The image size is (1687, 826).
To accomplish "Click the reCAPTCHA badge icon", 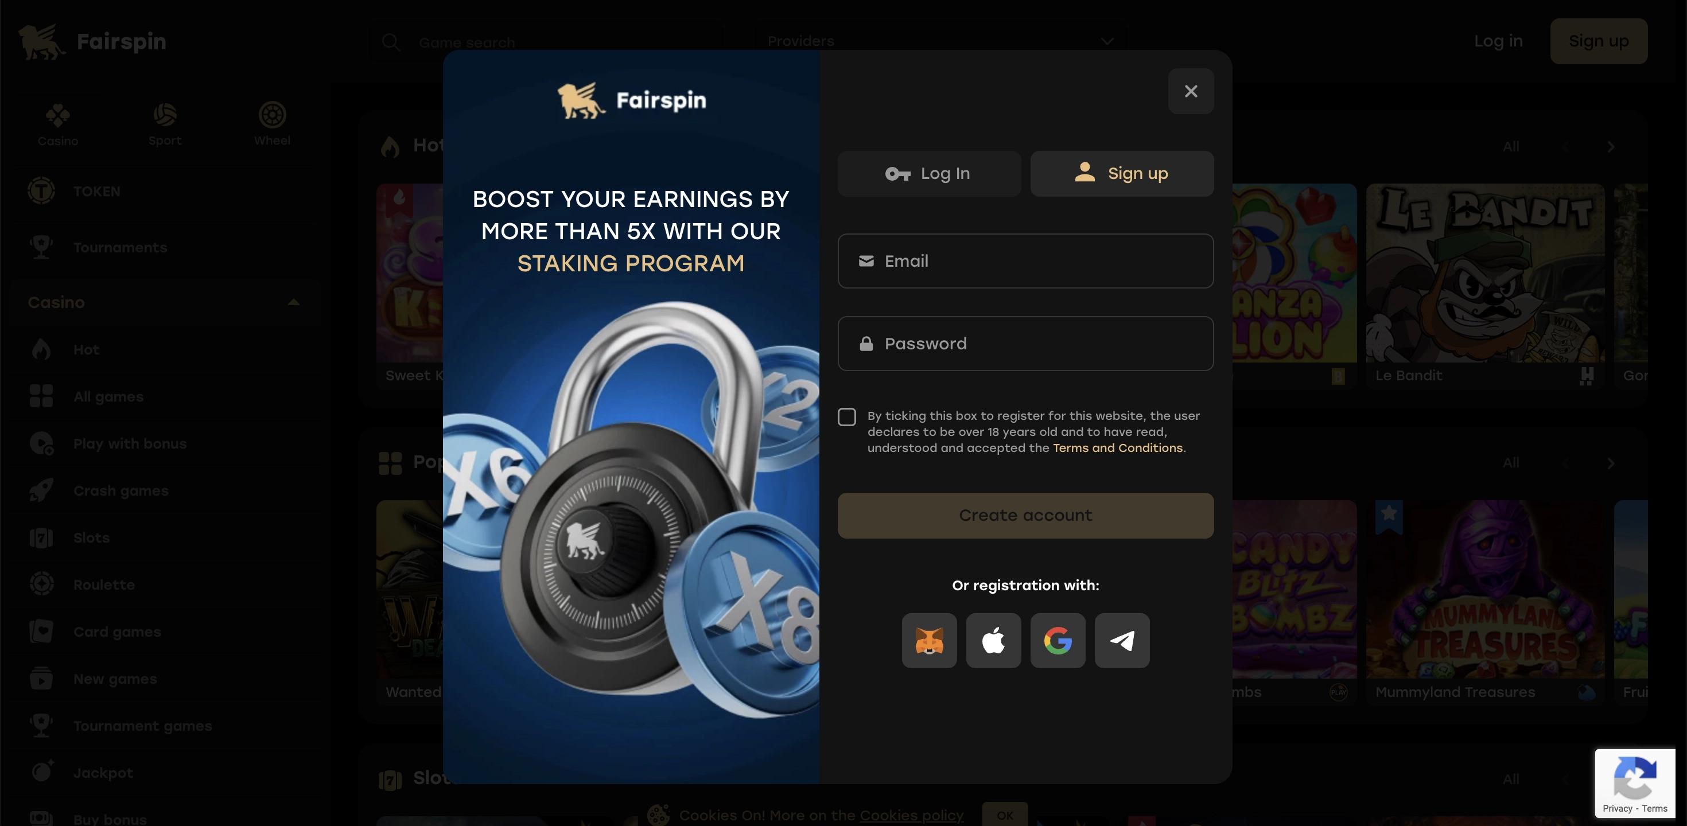I will [1635, 778].
